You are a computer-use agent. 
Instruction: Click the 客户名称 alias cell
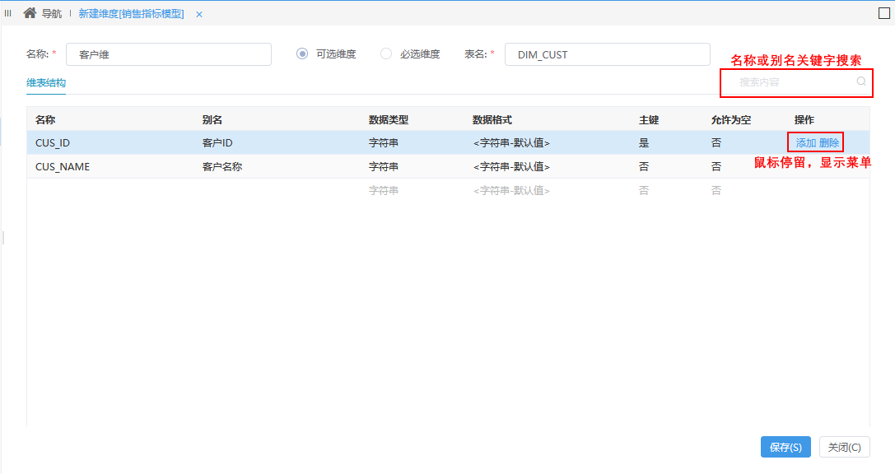coord(222,167)
